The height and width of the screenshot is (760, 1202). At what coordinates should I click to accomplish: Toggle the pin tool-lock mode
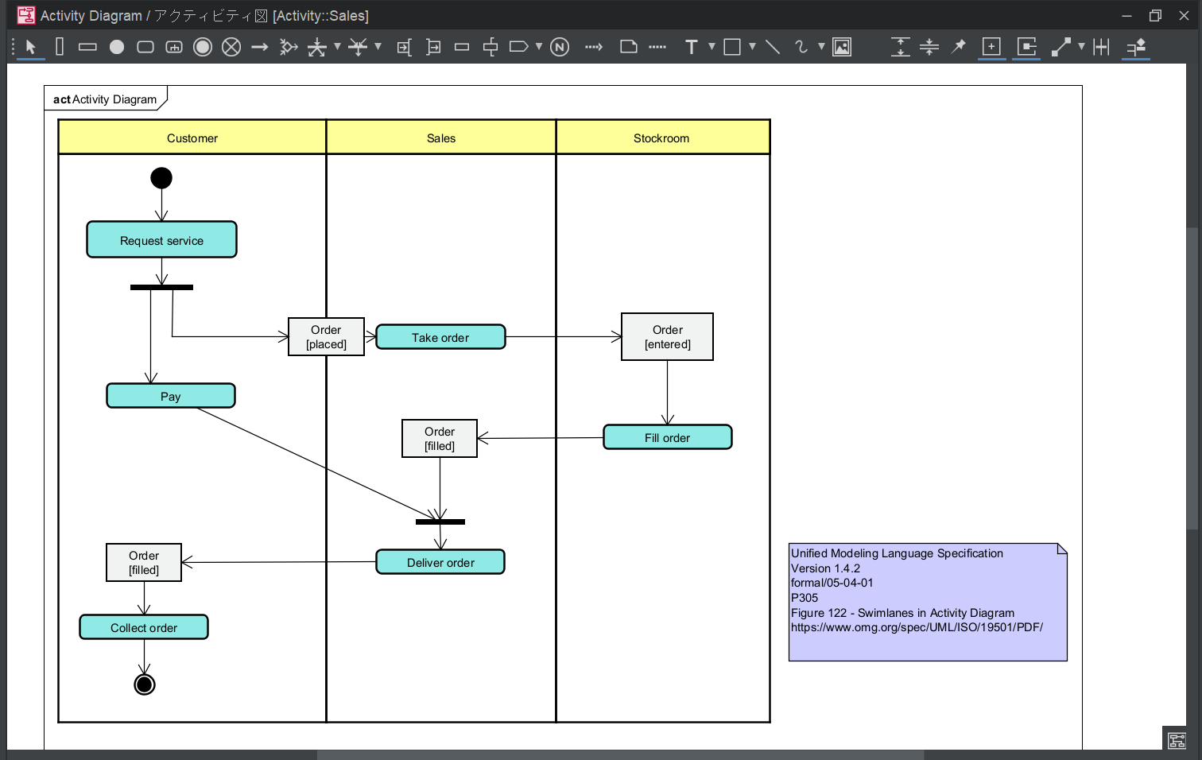(x=959, y=47)
